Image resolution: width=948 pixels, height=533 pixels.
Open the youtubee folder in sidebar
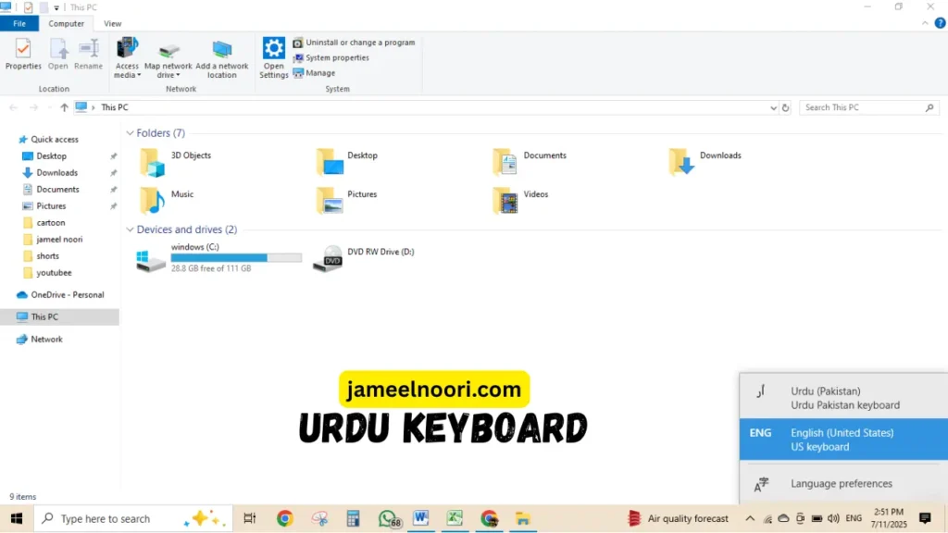(54, 273)
